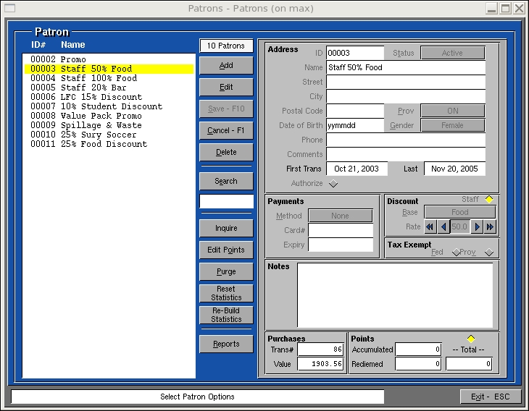Click the 10 Patrons count box

[x=226, y=46]
